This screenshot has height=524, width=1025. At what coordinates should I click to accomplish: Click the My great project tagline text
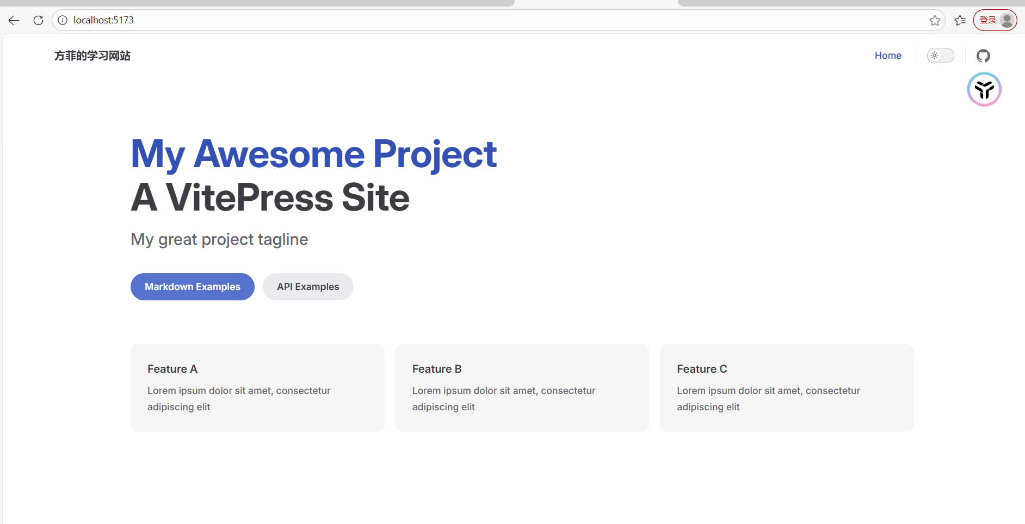click(219, 239)
